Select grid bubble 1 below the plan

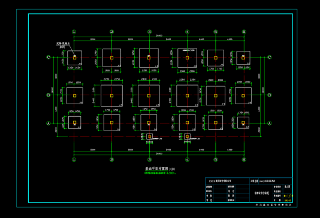74,159
